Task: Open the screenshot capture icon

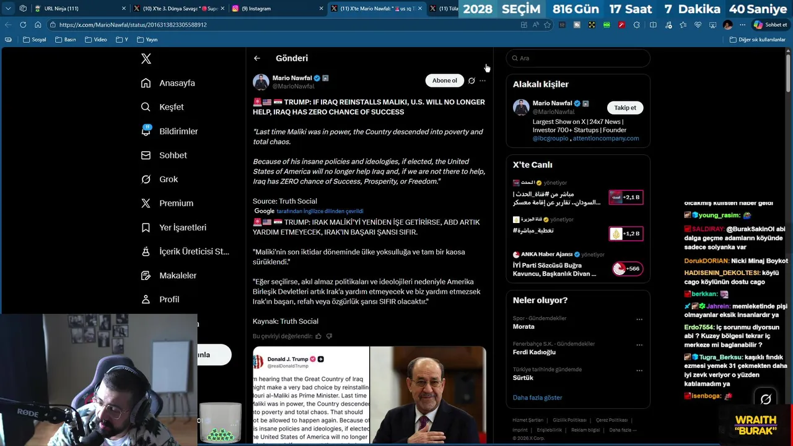Action: coord(712,25)
